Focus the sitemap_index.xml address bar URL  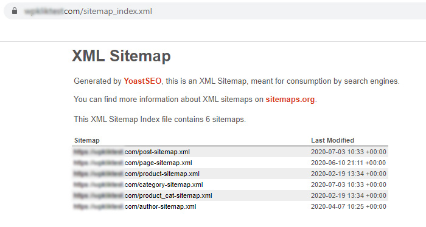(x=88, y=11)
